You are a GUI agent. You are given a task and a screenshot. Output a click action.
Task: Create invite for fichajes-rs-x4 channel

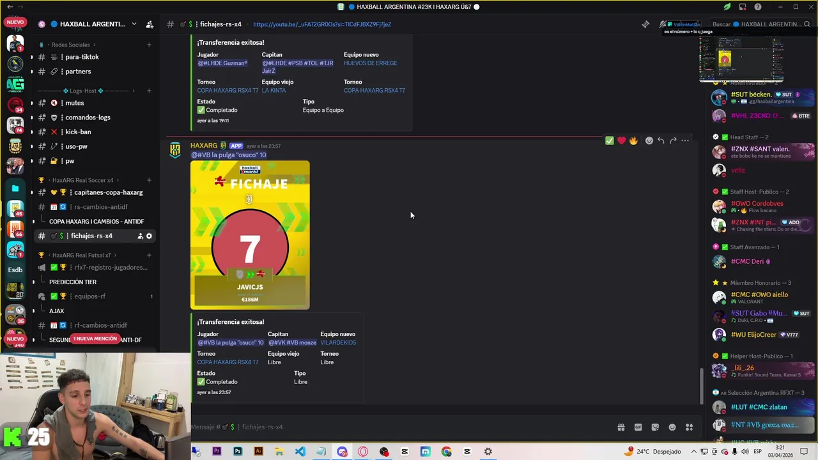pyautogui.click(x=140, y=236)
